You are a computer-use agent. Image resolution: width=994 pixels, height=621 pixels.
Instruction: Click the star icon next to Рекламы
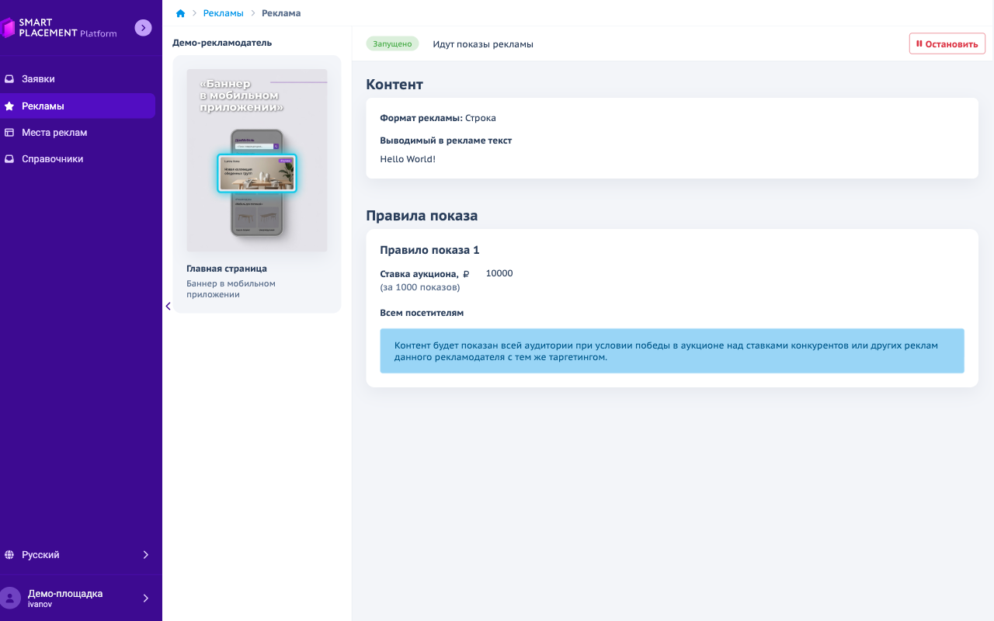coord(9,106)
